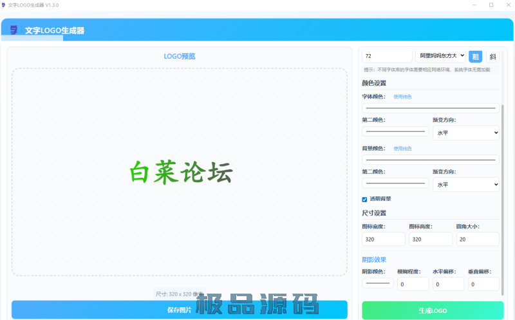Pick the 阴影颜色 shadow color swatch
Image resolution: width=515 pixels, height=320 pixels.
tap(378, 283)
